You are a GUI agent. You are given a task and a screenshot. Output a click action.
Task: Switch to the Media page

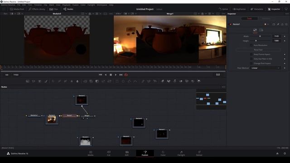91,153
